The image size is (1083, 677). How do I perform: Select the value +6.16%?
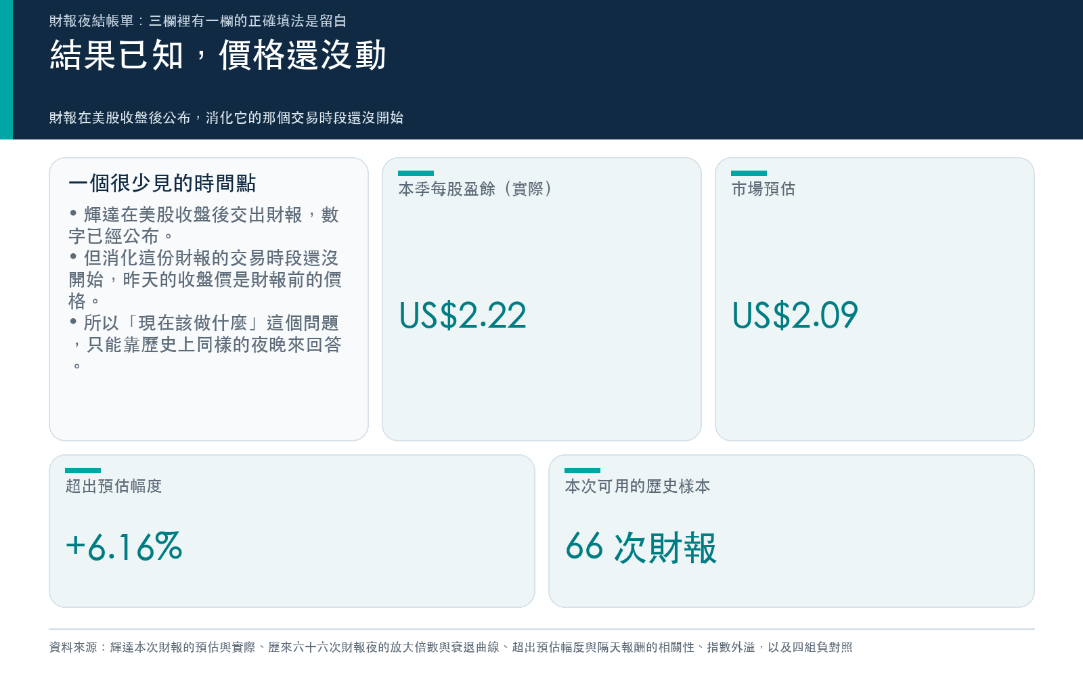tap(124, 547)
